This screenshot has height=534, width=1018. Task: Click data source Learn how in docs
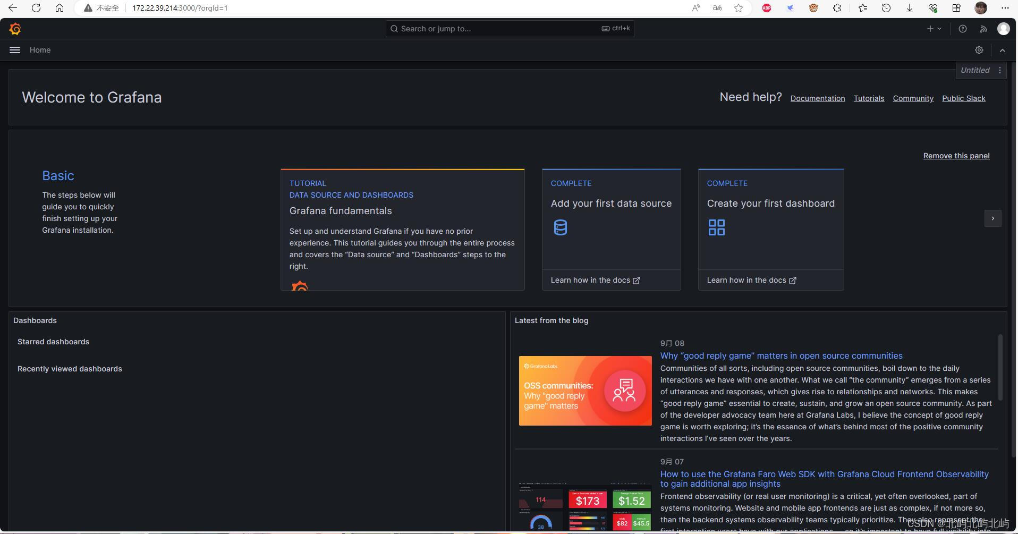click(x=595, y=280)
